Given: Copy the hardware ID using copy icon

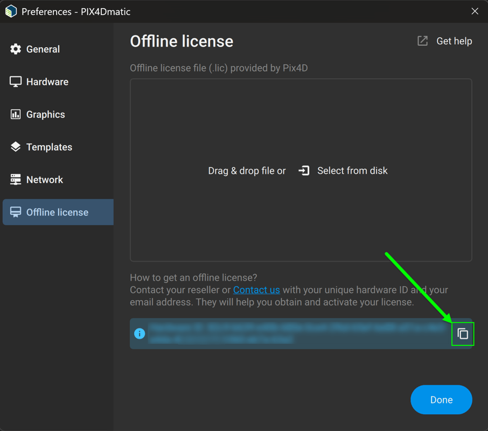Looking at the screenshot, I should [462, 333].
